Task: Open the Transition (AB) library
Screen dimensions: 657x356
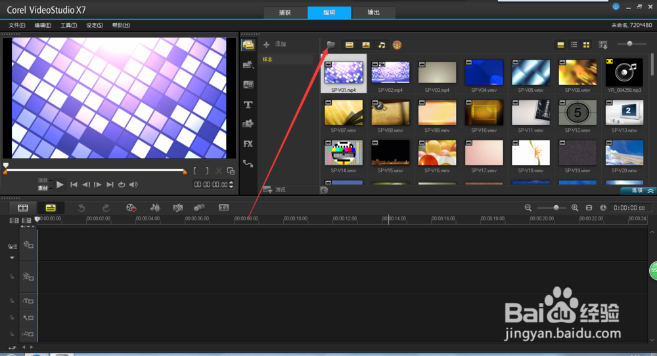Action: [248, 85]
